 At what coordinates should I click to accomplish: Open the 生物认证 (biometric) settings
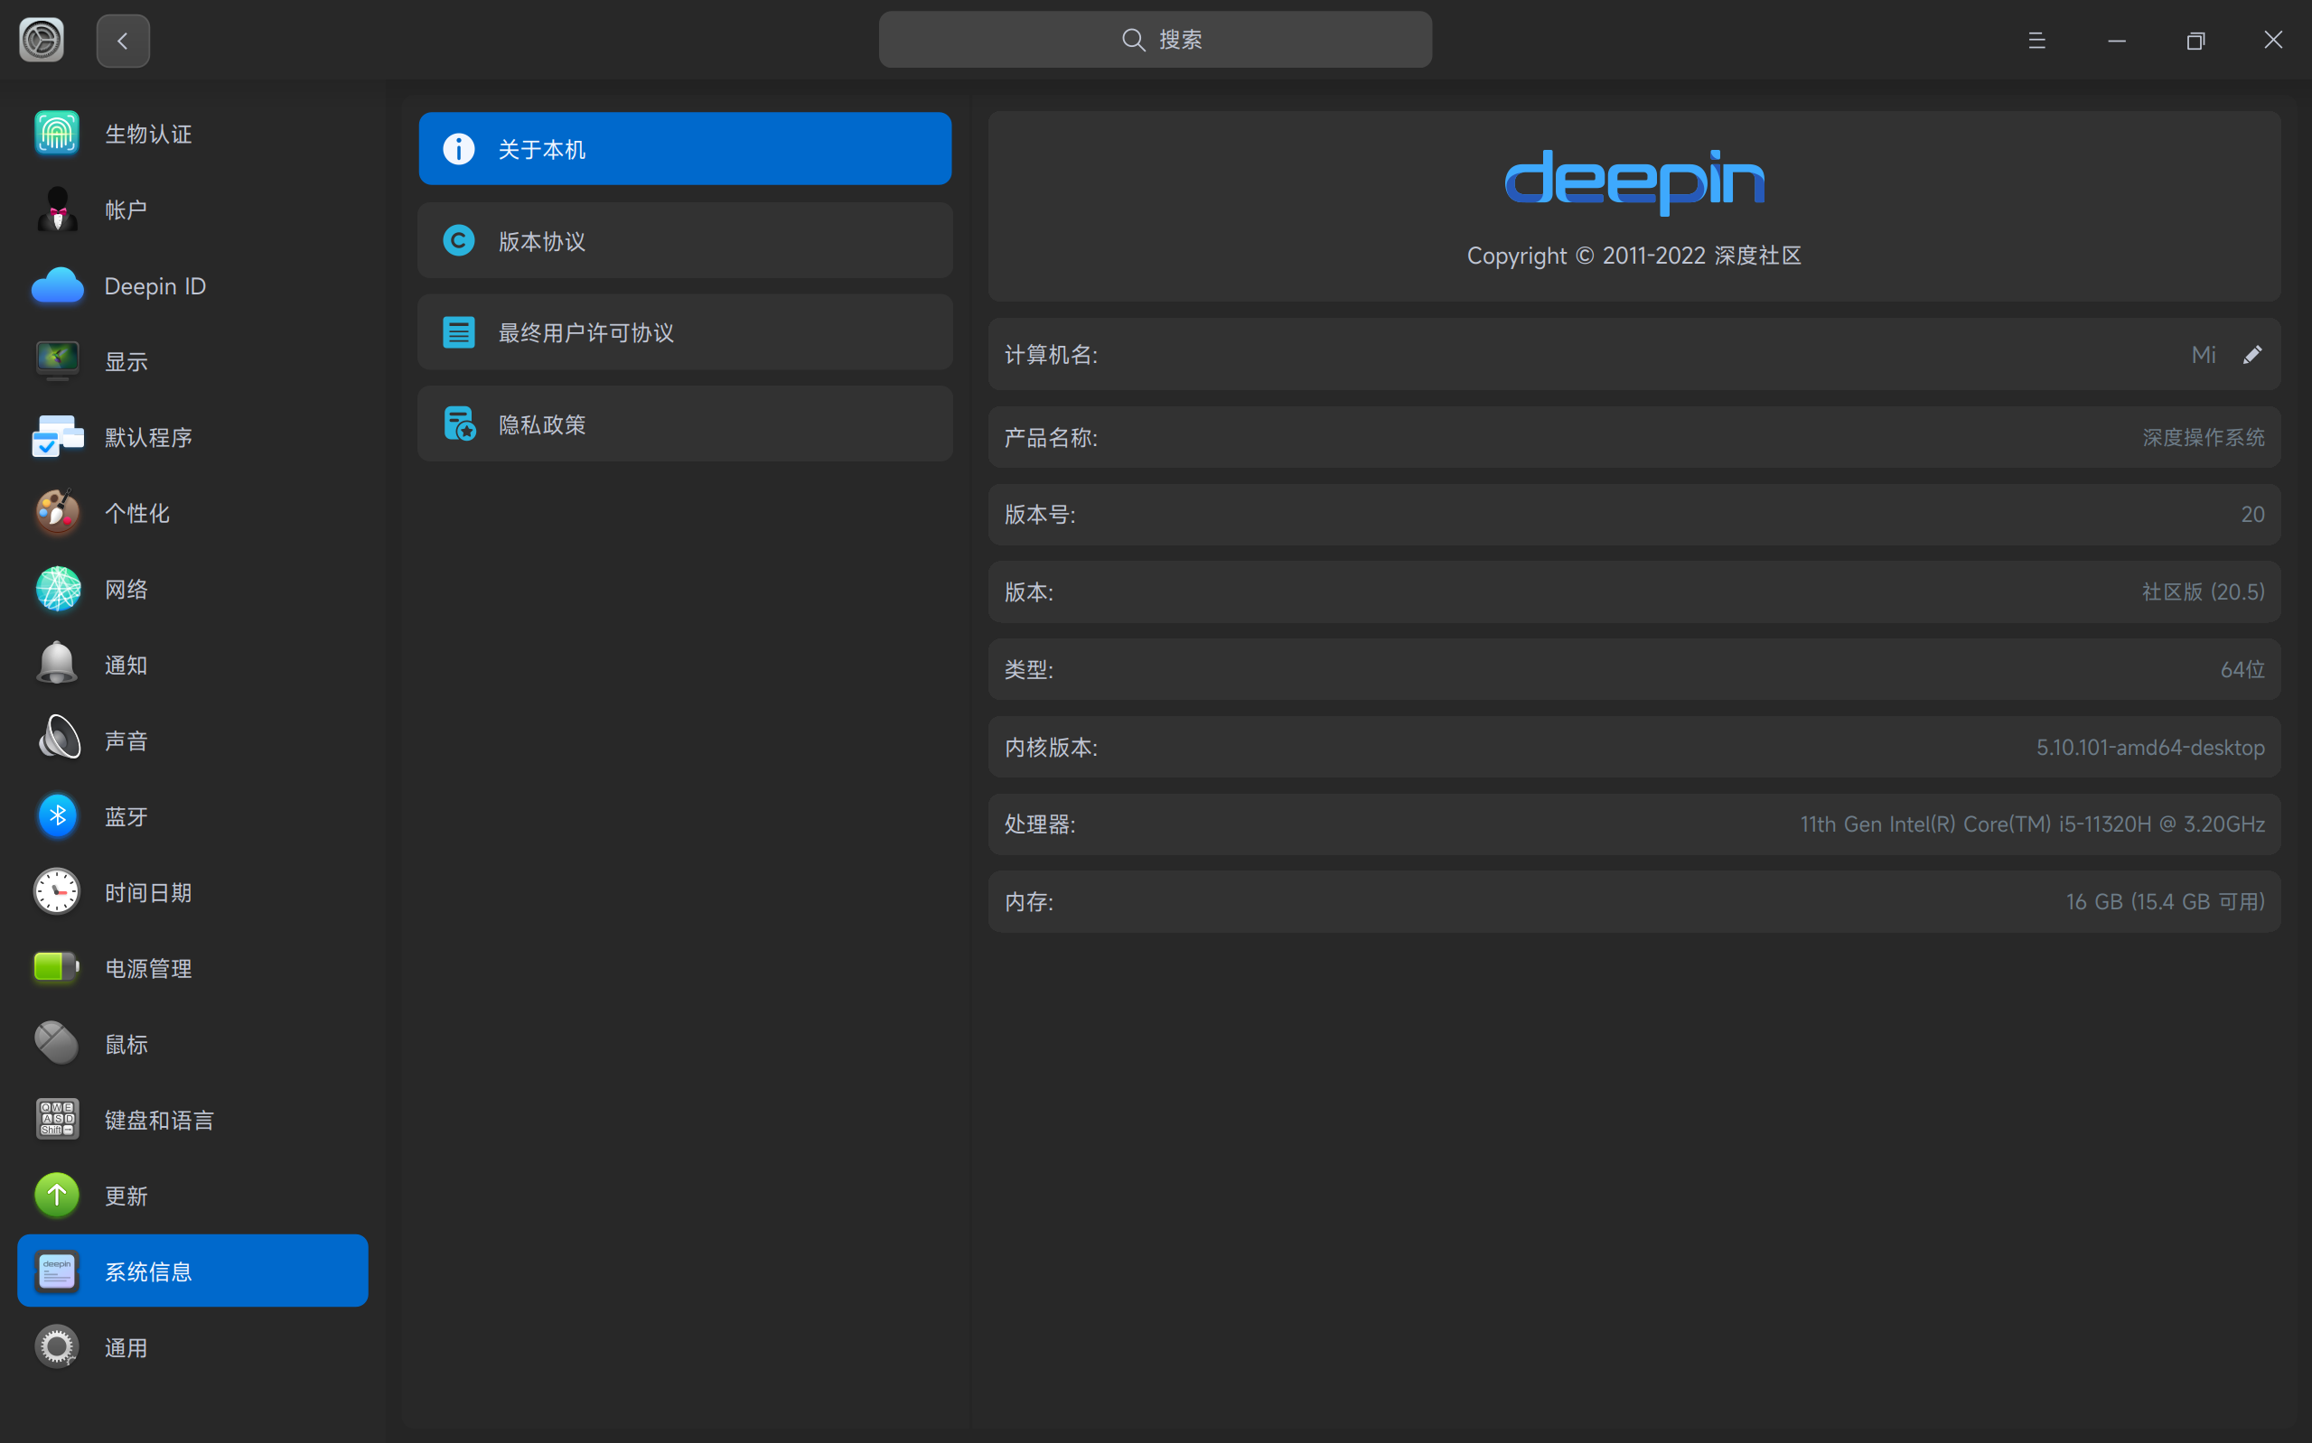pos(150,134)
